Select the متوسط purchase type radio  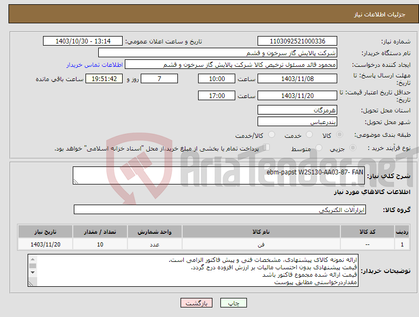point(319,148)
